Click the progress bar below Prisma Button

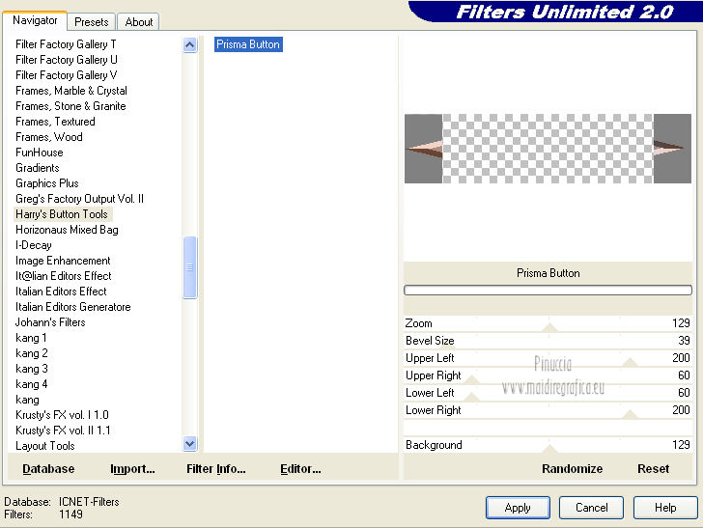click(x=548, y=290)
